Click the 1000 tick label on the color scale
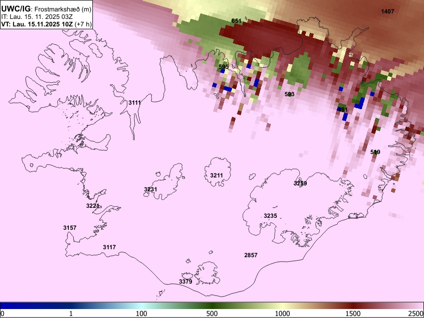This screenshot has width=424, height=318. (x=282, y=314)
